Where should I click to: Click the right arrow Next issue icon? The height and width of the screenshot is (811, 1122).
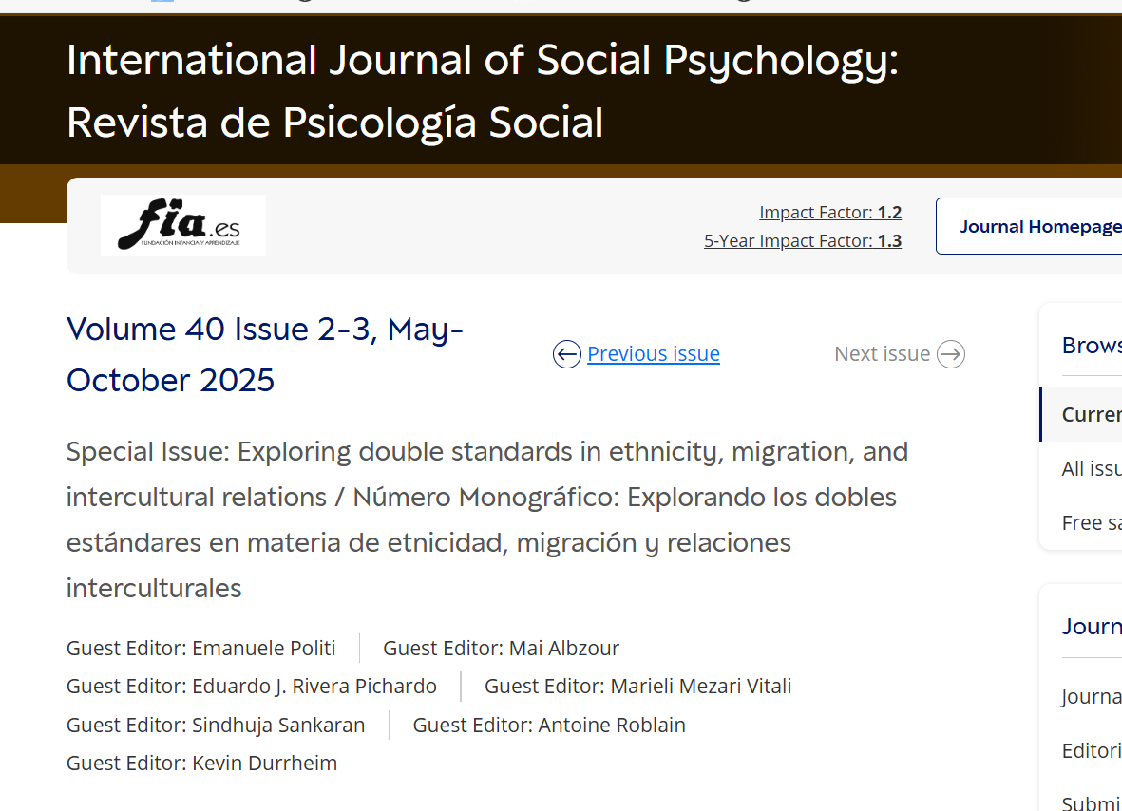(950, 354)
